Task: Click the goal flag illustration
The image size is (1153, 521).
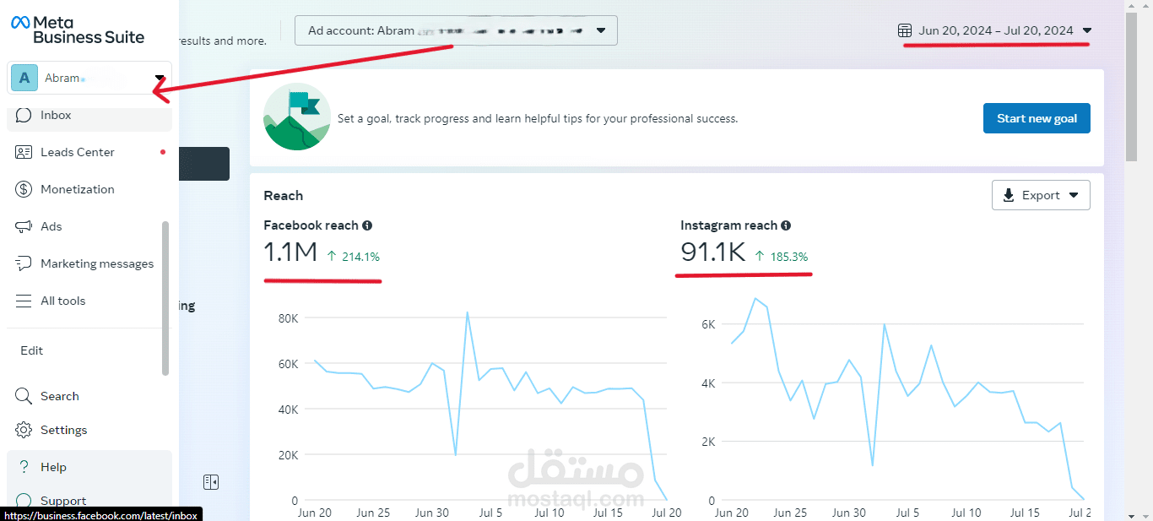Action: pyautogui.click(x=296, y=117)
